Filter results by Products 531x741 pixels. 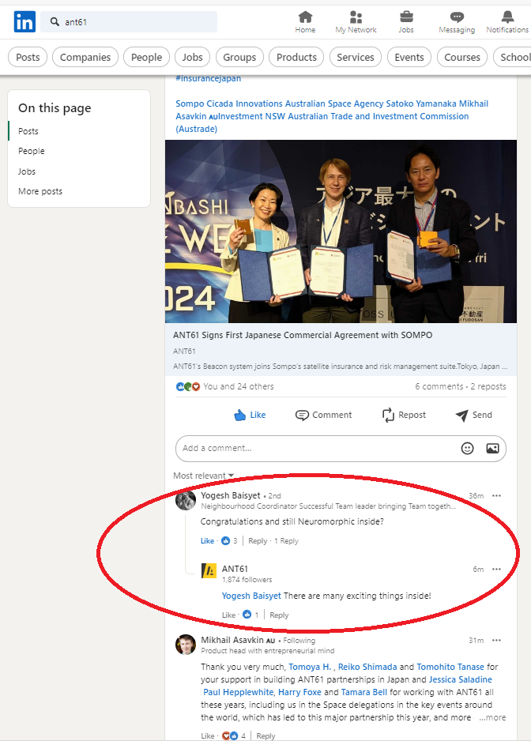tap(296, 57)
